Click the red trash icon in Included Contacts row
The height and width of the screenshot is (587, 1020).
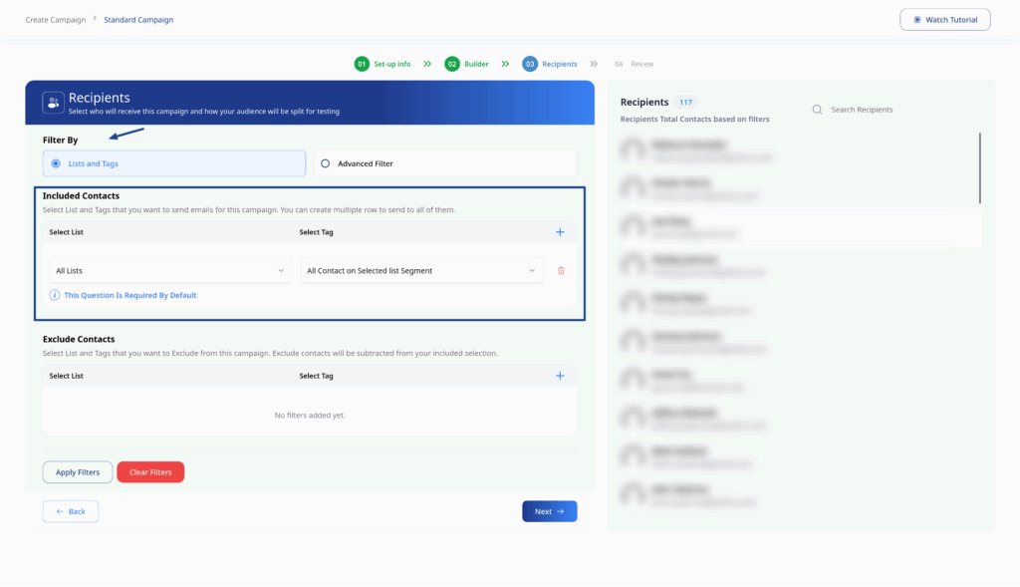(x=561, y=270)
